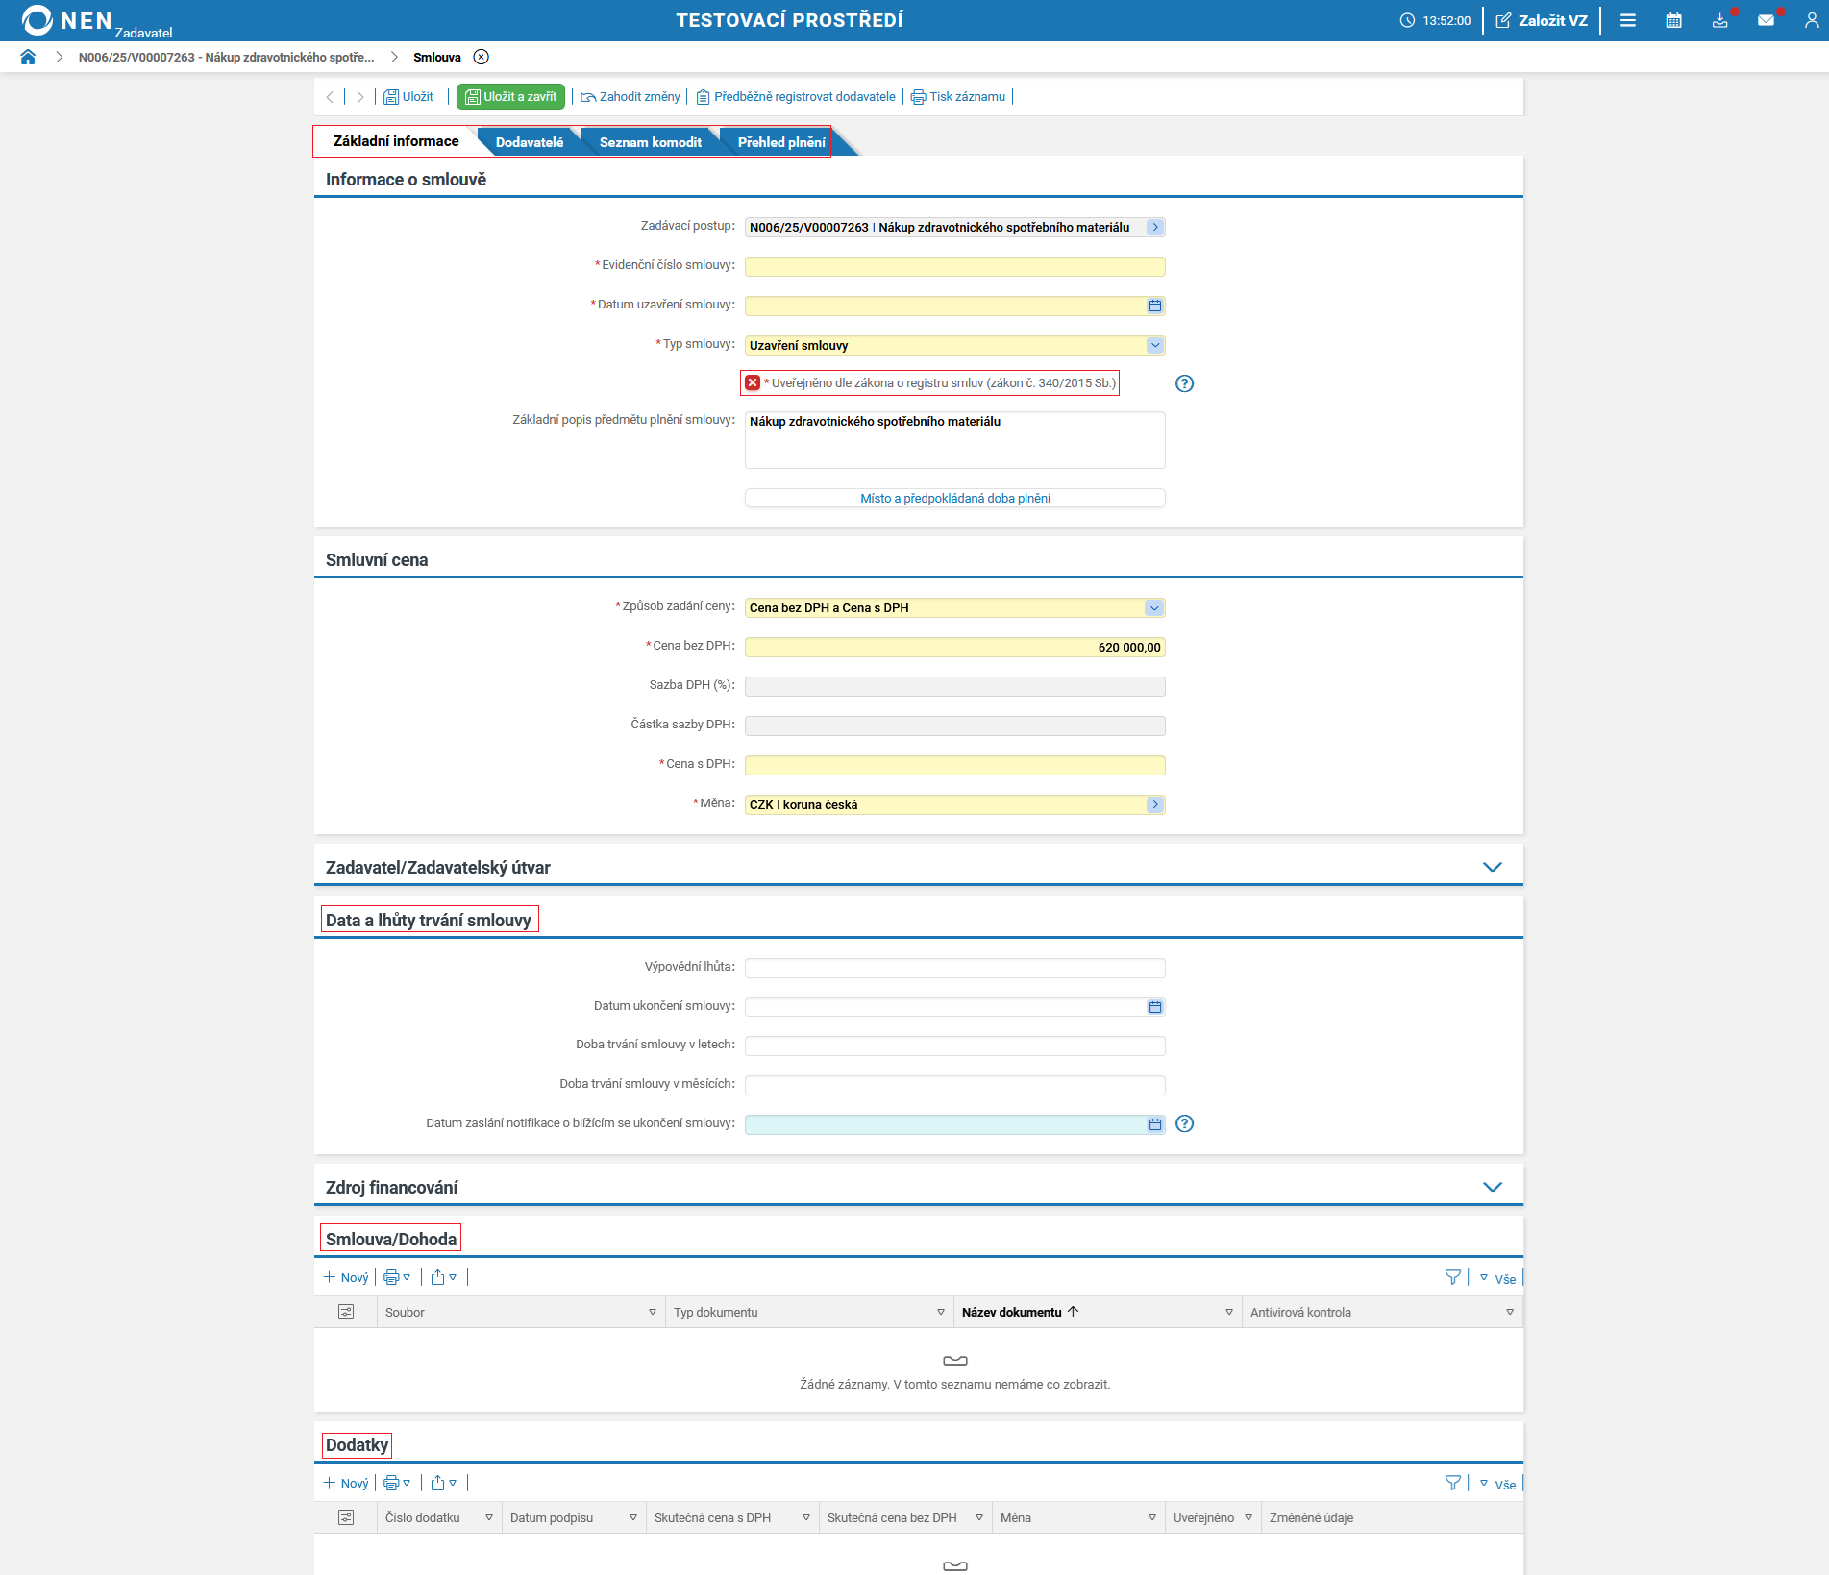1829x1575 pixels.
Task: Click the Evidenční číslo smlouvy field
Action: 954,266
